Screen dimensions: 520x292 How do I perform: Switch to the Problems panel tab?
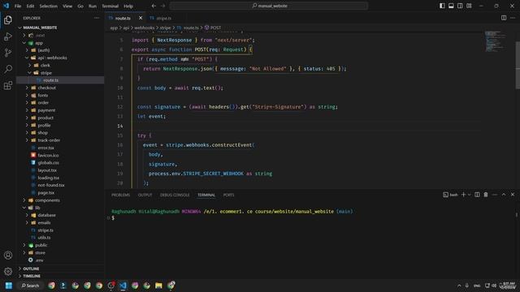coord(121,195)
